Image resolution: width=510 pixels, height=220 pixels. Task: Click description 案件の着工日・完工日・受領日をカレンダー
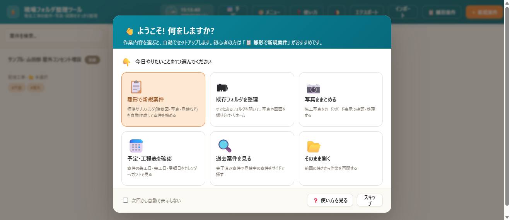[162, 171]
